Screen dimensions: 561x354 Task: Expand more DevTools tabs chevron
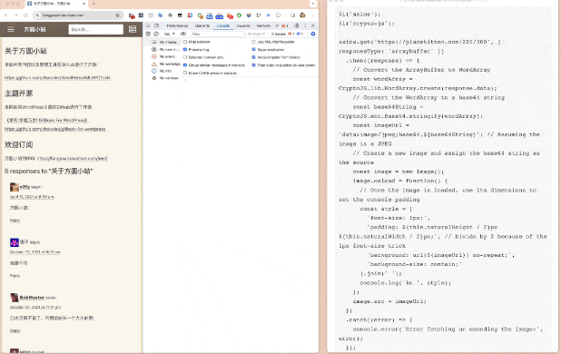pos(277,25)
